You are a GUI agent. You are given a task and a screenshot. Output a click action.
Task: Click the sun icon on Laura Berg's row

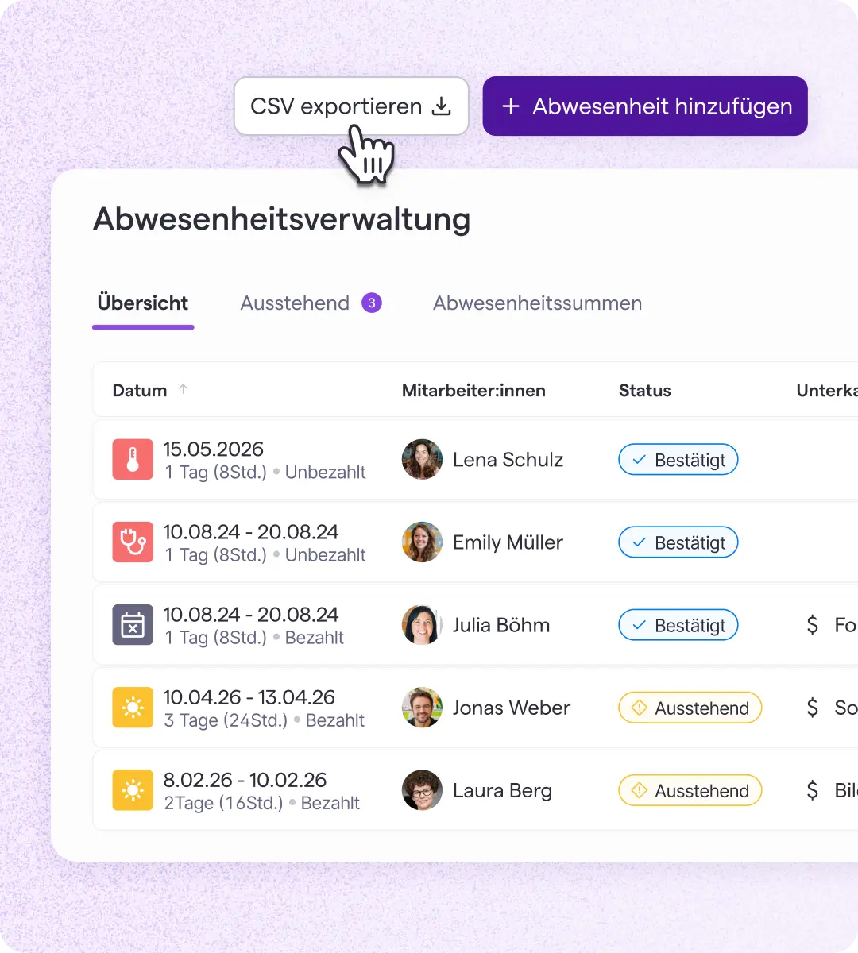(133, 790)
